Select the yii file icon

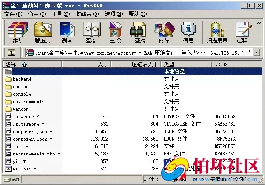(x=8, y=161)
